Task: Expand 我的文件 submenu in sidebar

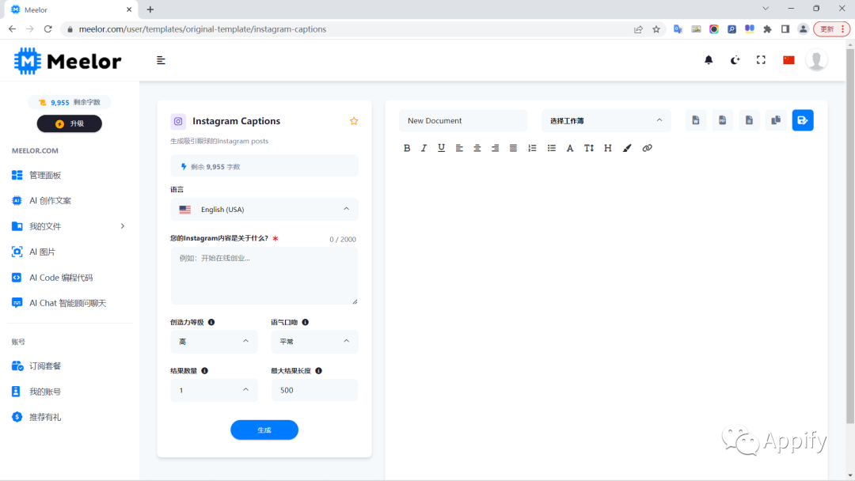Action: pos(123,226)
